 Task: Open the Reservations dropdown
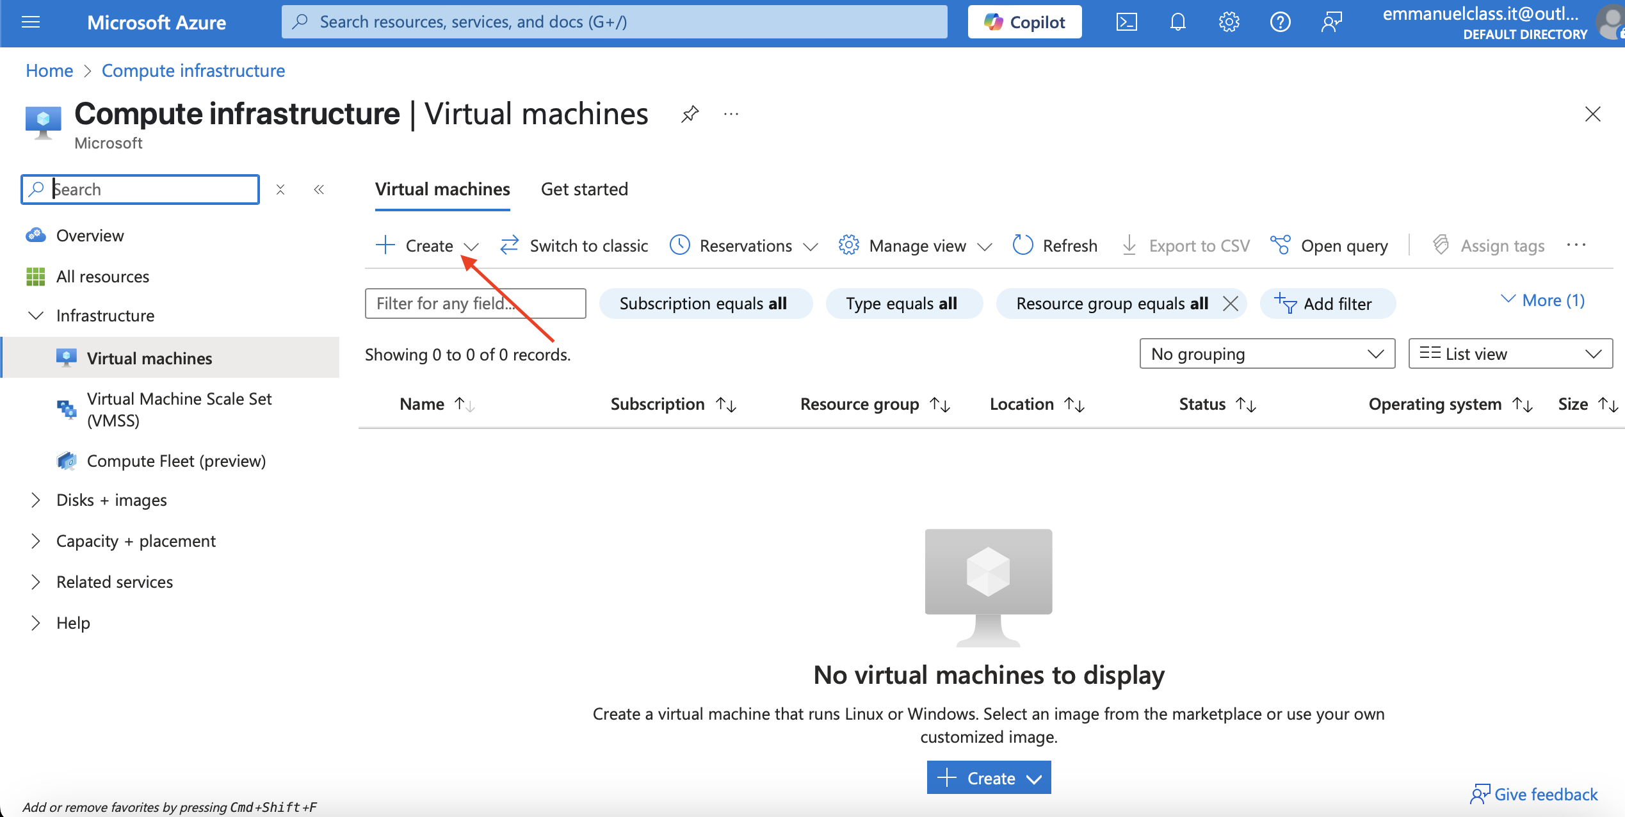click(x=743, y=246)
